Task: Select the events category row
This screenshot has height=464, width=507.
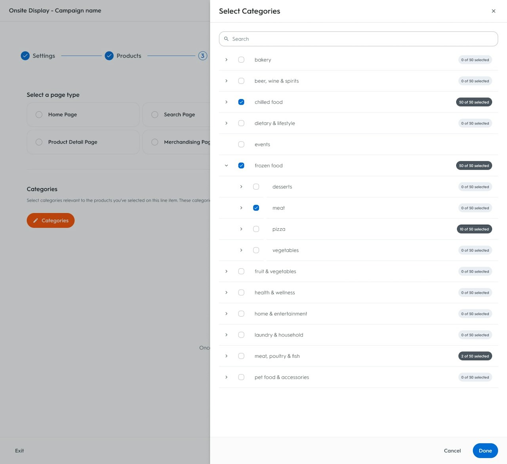Action: pyautogui.click(x=358, y=145)
